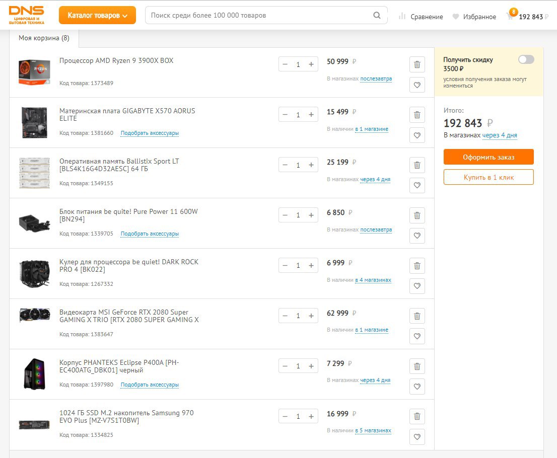Open accessories link for PHANTEKS case
The height and width of the screenshot is (458, 557).
point(150,385)
